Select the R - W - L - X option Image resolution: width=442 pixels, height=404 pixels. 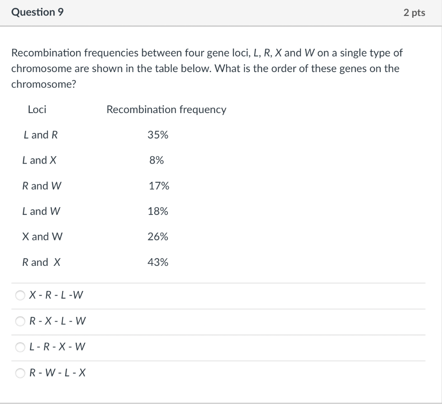coord(20,373)
